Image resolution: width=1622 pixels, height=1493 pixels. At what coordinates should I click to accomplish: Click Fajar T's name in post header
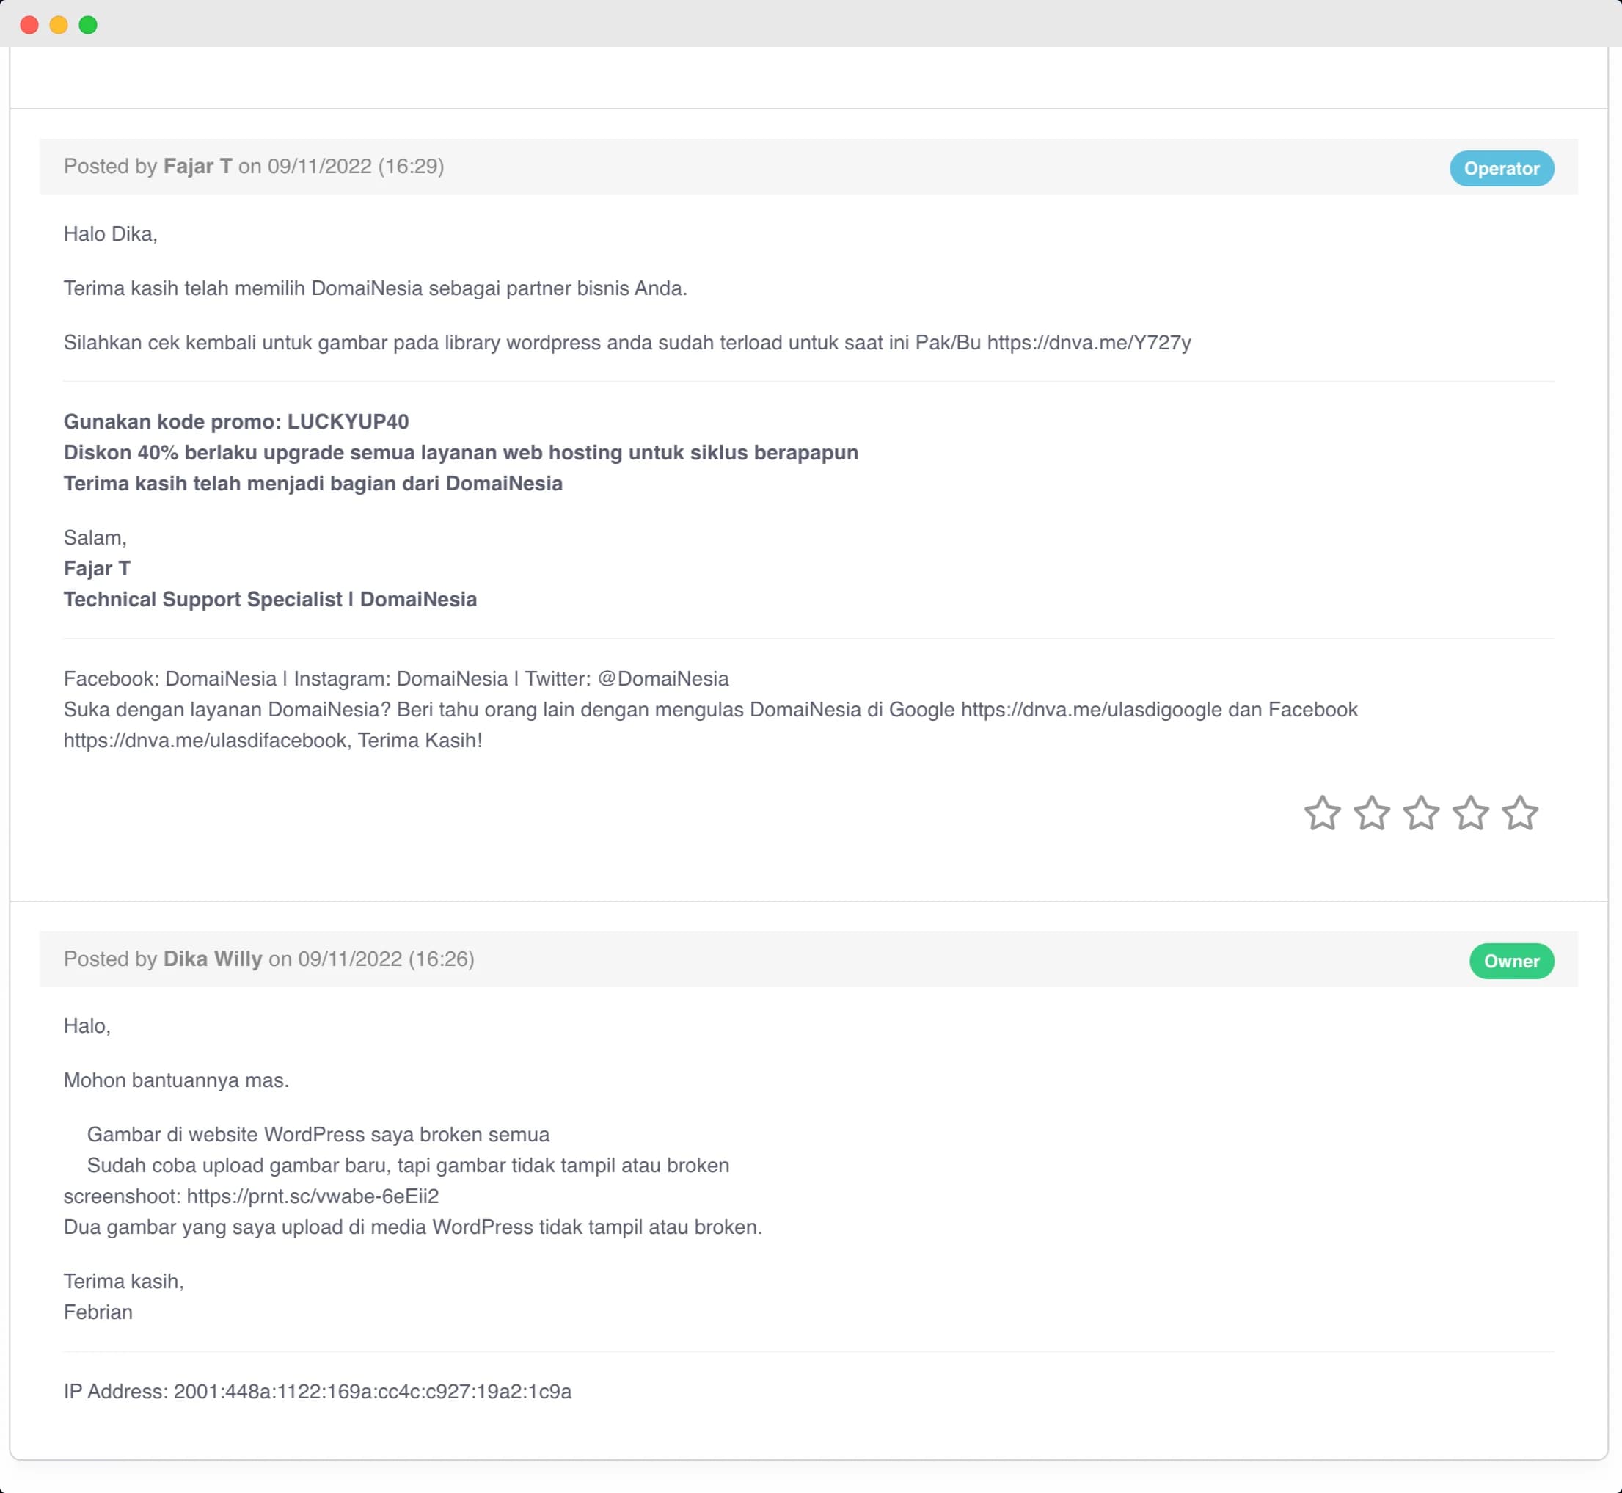point(198,167)
